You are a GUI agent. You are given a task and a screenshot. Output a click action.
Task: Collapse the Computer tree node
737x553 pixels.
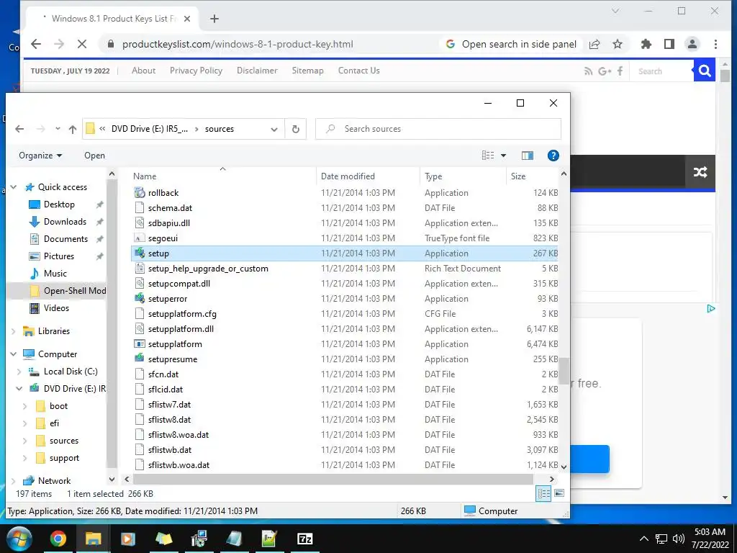click(x=14, y=354)
